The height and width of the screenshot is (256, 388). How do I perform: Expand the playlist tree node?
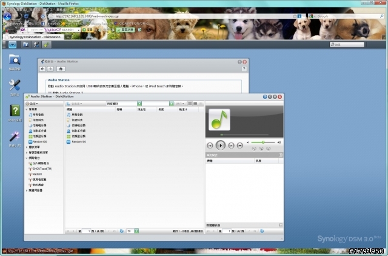click(x=27, y=147)
